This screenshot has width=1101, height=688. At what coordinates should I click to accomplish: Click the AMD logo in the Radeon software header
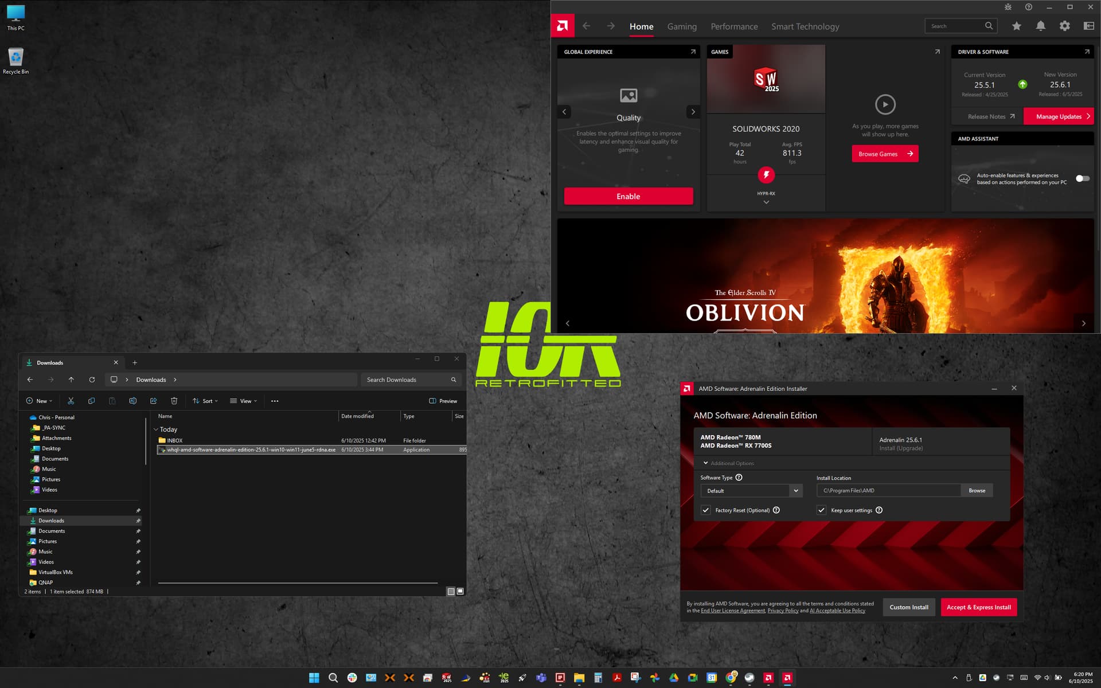tap(563, 26)
